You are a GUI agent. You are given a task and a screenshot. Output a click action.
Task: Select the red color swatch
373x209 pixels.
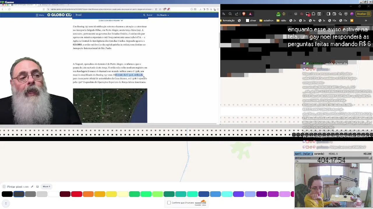click(77, 194)
